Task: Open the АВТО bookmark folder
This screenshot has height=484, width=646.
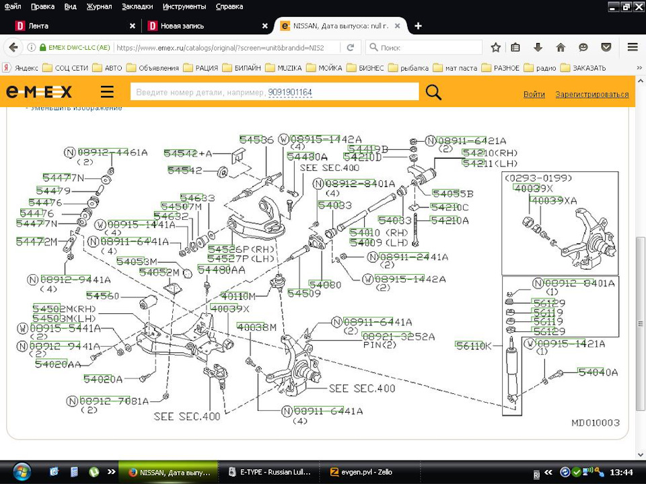Action: point(108,67)
